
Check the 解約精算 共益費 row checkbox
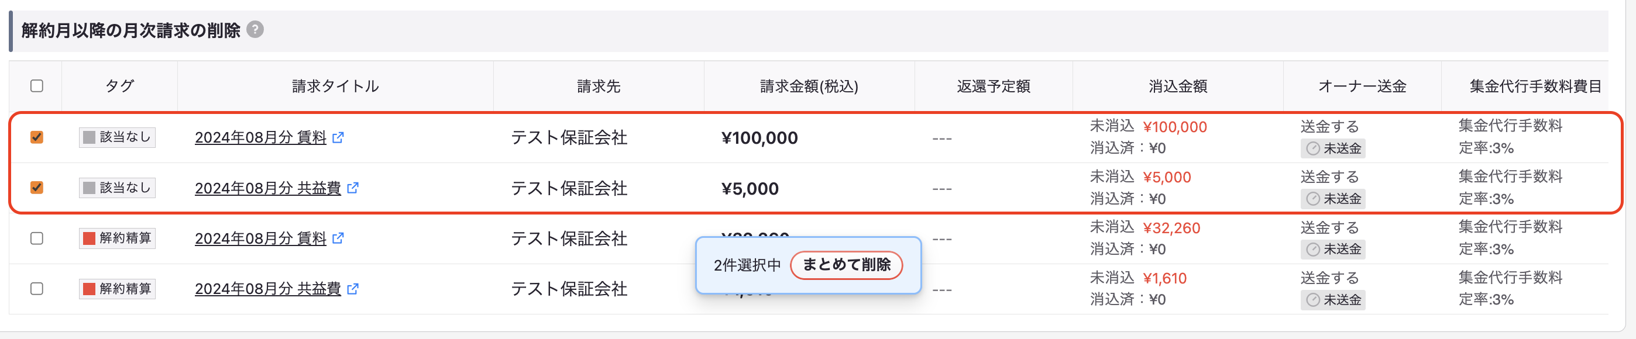pos(37,289)
